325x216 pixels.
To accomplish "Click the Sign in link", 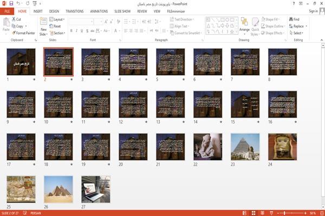I will (313, 11).
